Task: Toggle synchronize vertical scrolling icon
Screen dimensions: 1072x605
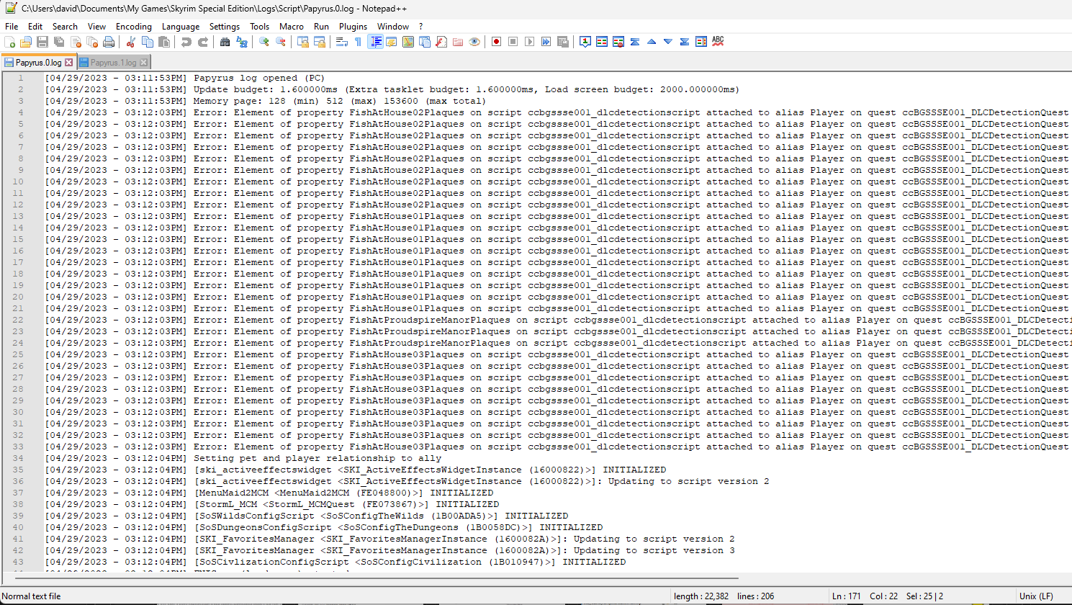Action: (x=303, y=42)
